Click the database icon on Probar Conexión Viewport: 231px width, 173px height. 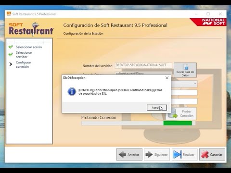point(173,113)
